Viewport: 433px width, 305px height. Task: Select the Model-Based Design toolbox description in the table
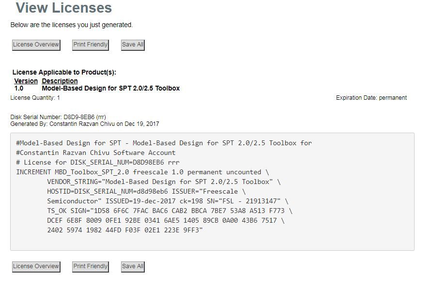point(110,88)
